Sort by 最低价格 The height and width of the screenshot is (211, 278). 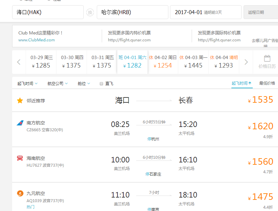[x=267, y=83]
